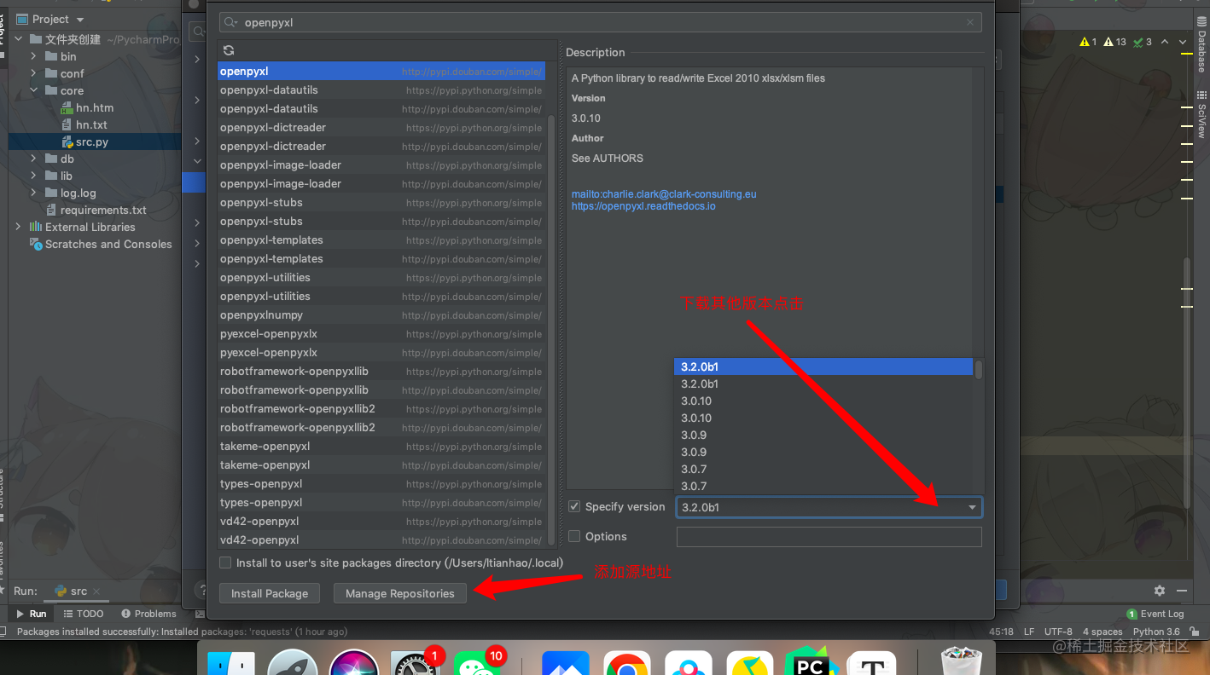The image size is (1210, 675).
Task: Open the charlie.clark mailto link
Action: pos(664,194)
